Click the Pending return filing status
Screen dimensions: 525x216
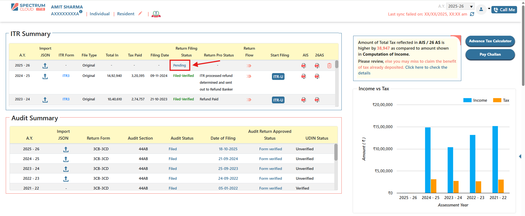[x=179, y=65]
